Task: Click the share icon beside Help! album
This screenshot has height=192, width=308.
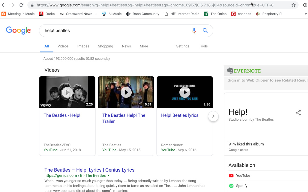Action: 298,113
